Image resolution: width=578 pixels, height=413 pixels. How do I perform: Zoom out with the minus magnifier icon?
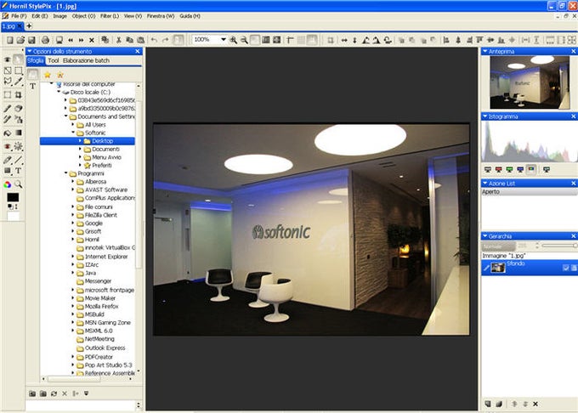point(244,40)
